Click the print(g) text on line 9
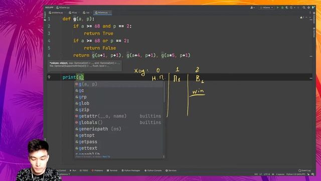The height and width of the screenshot is (181, 321). [73, 77]
